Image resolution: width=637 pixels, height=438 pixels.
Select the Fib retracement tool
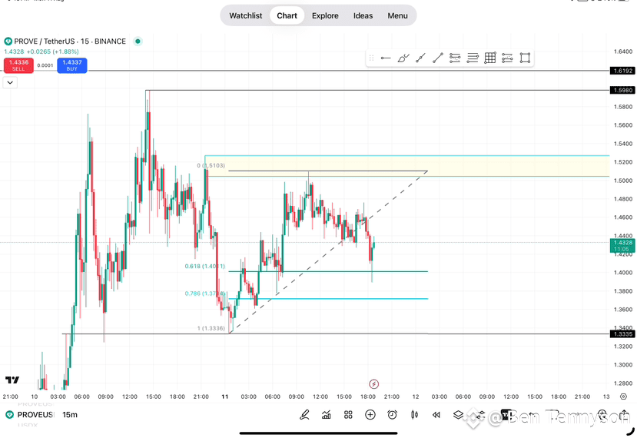click(455, 58)
